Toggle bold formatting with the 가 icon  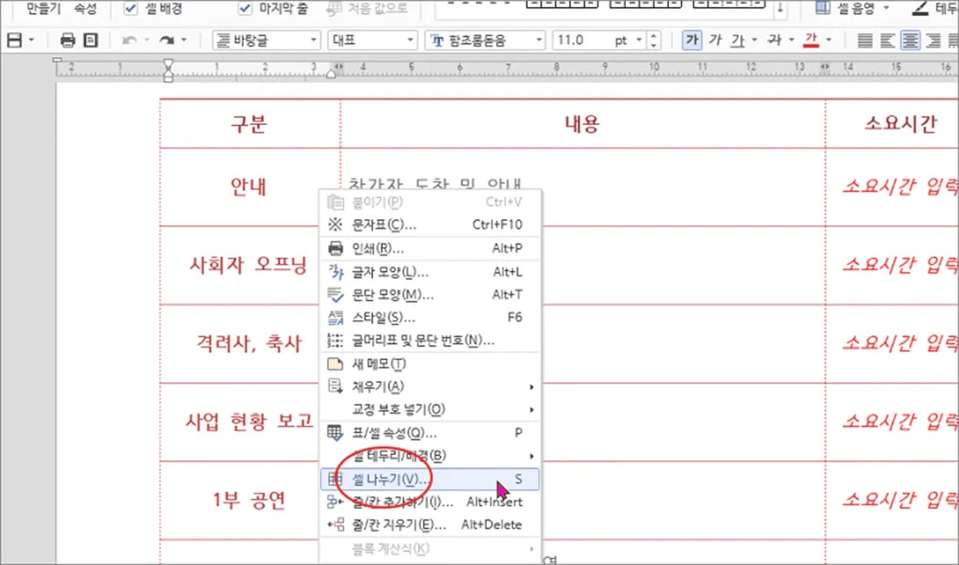(692, 40)
